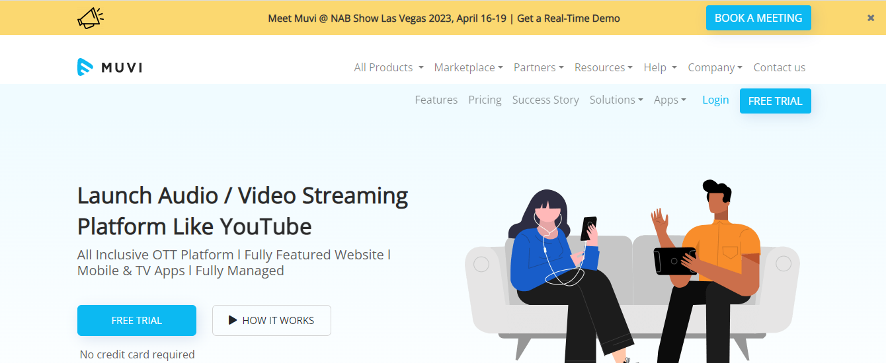Screen dimensions: 886x363
Task: Expand the Resources dropdown
Action: point(603,67)
